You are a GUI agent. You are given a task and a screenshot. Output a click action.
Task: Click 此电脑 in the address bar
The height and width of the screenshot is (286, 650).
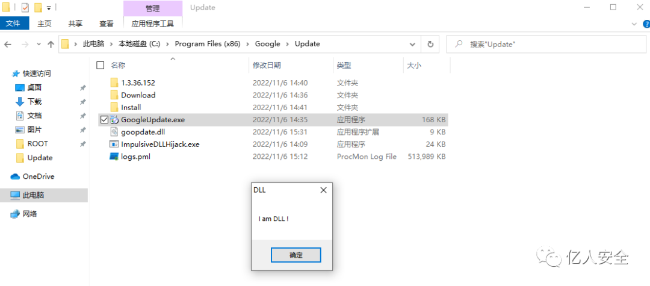click(x=93, y=44)
